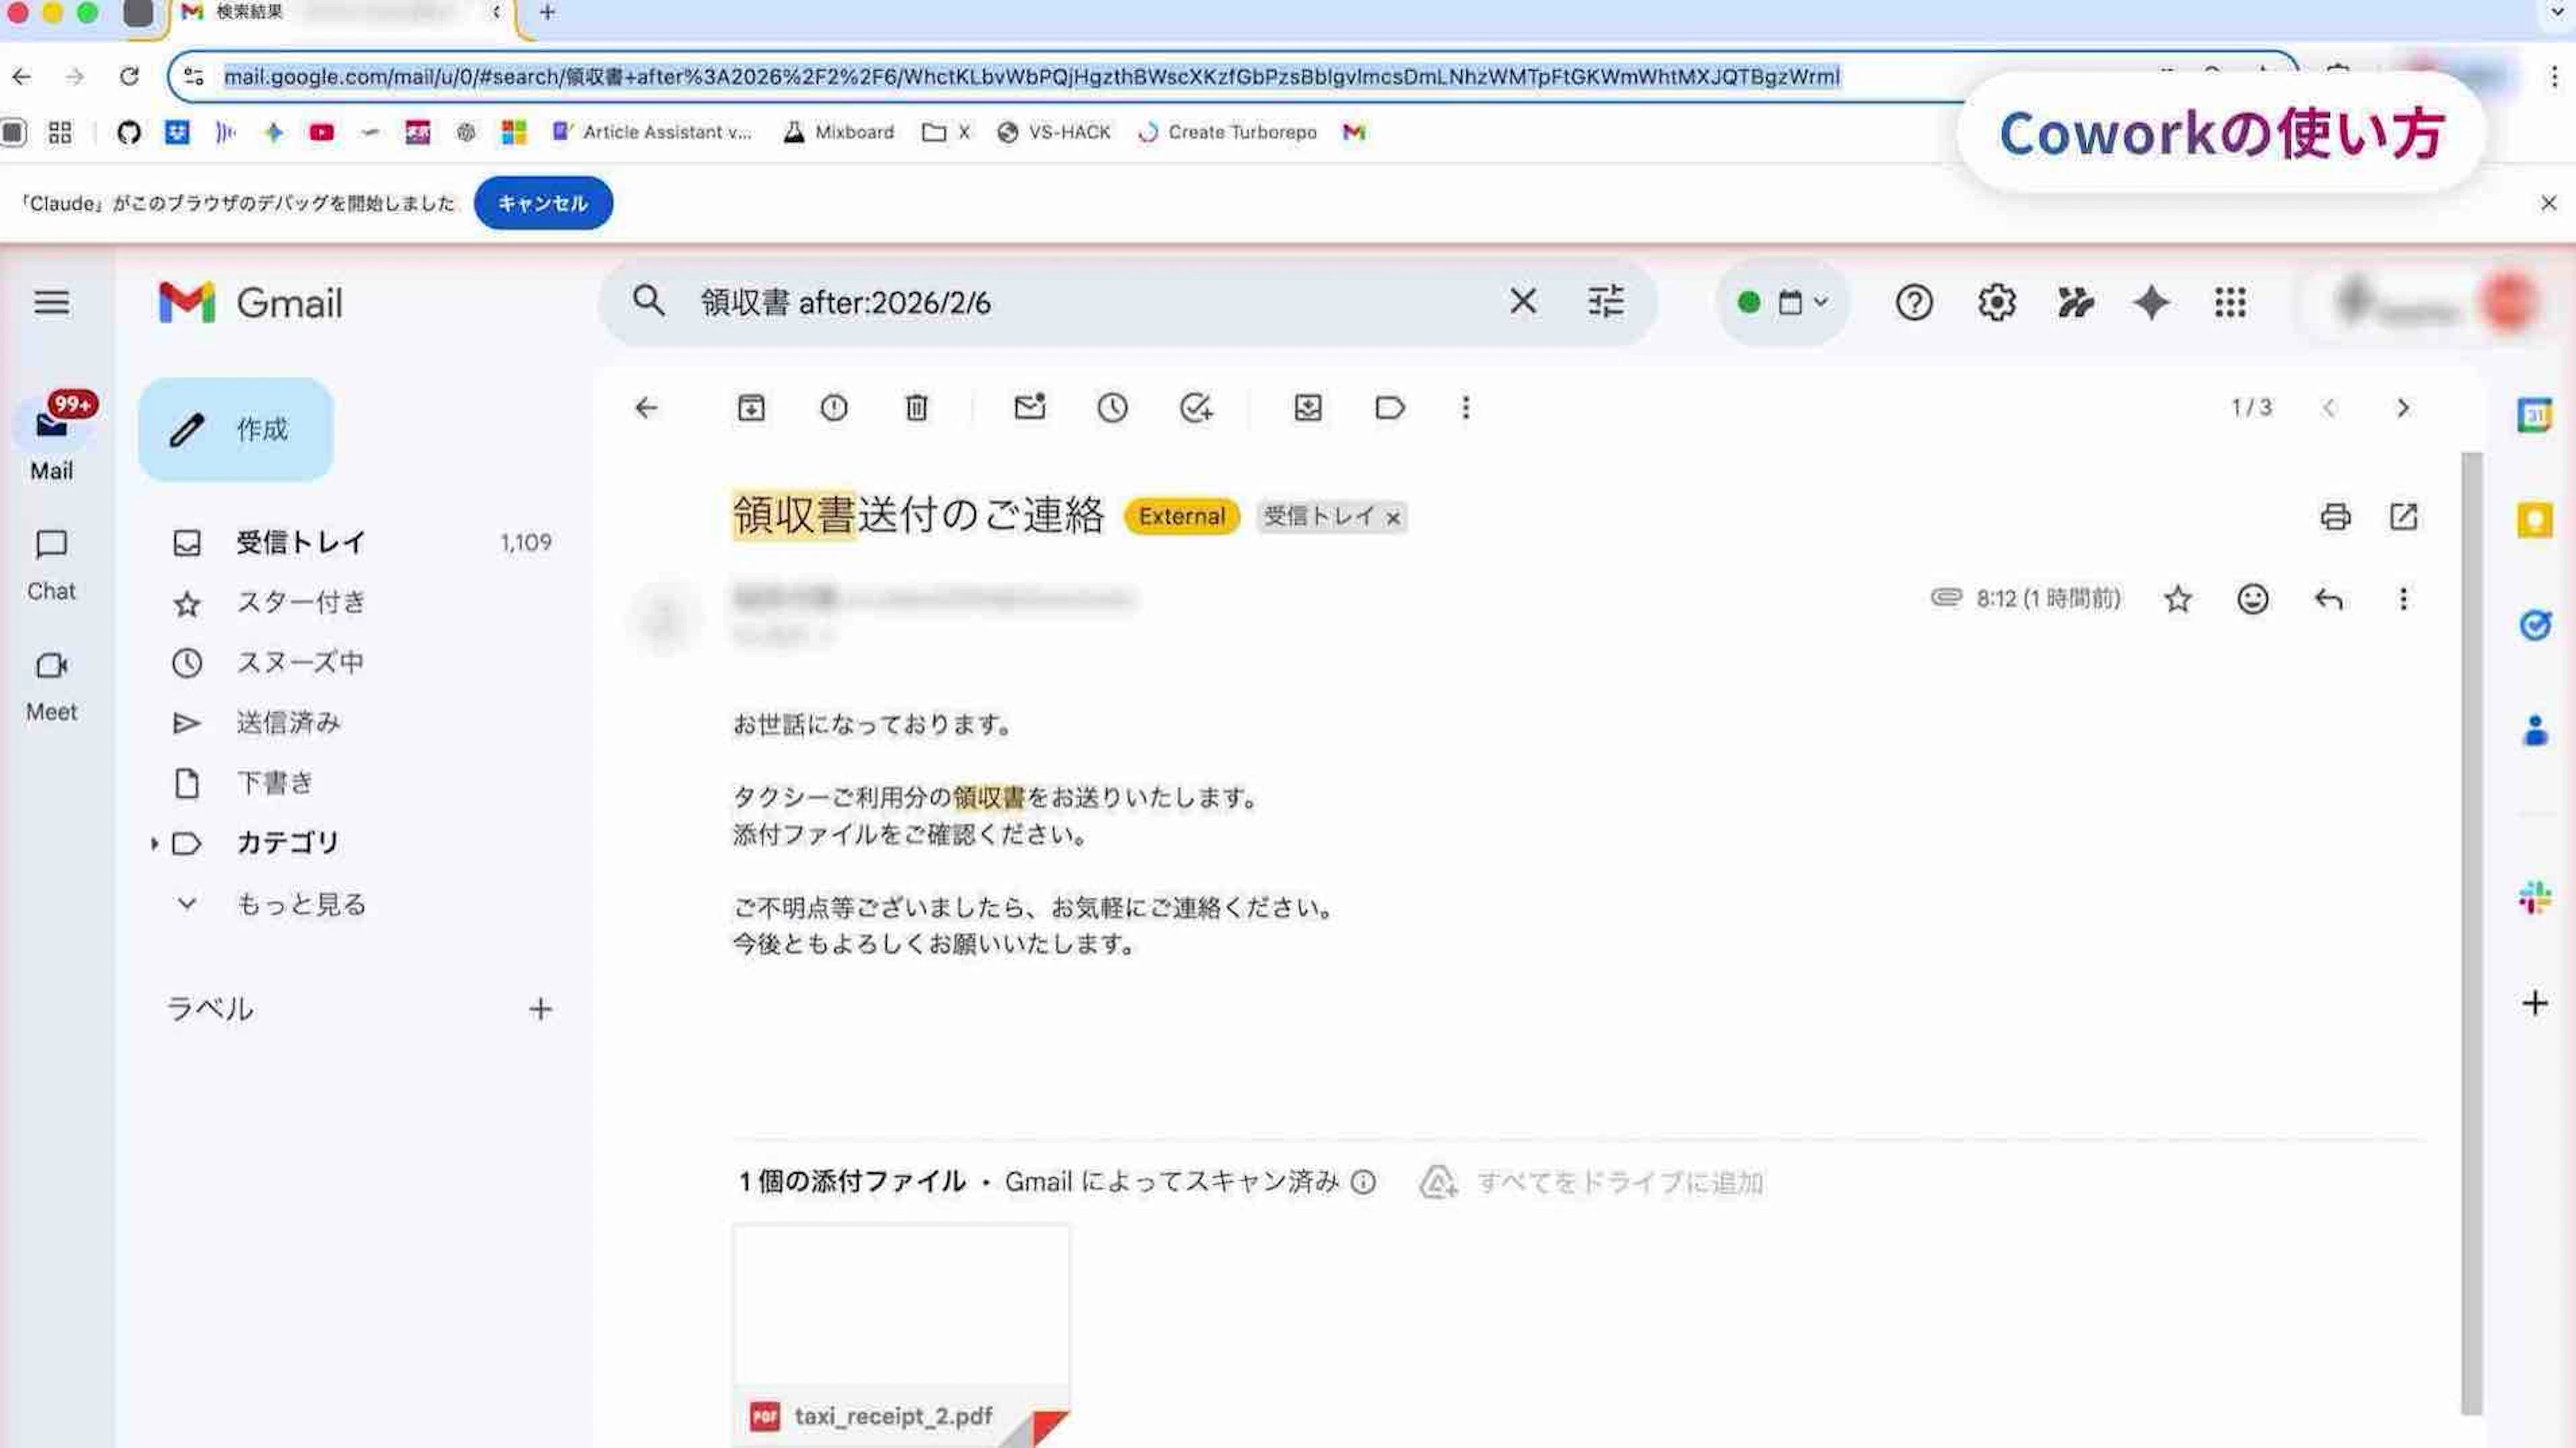The height and width of the screenshot is (1448, 2576).
Task: Toggle the main menu hamburger sidebar
Action: pos(52,302)
